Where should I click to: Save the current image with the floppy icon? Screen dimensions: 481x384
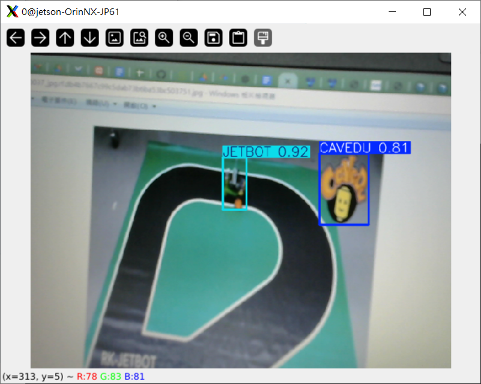coord(214,38)
